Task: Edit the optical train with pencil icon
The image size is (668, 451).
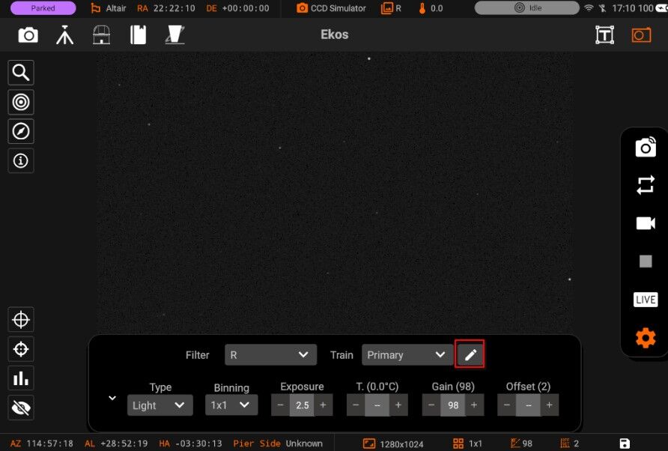Action: click(470, 354)
